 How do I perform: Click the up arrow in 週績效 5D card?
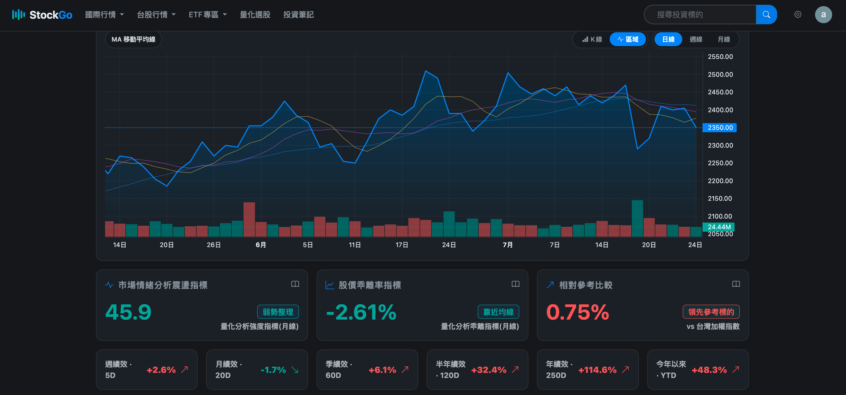pos(185,369)
